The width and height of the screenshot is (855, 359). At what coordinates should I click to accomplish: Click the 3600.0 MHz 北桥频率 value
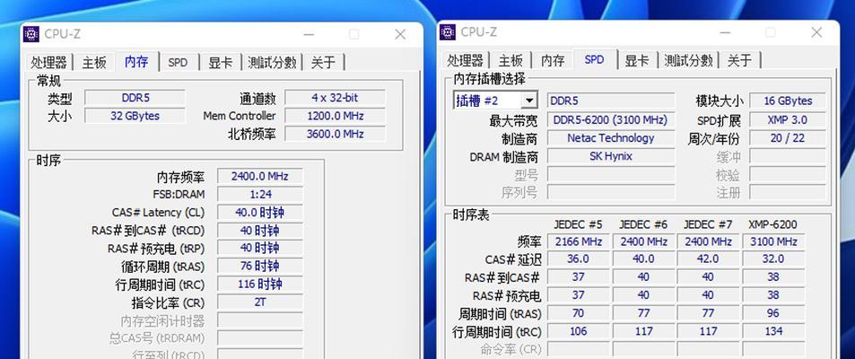[335, 134]
